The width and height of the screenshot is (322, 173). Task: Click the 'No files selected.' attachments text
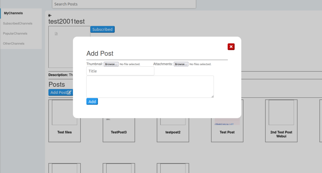coord(200,64)
